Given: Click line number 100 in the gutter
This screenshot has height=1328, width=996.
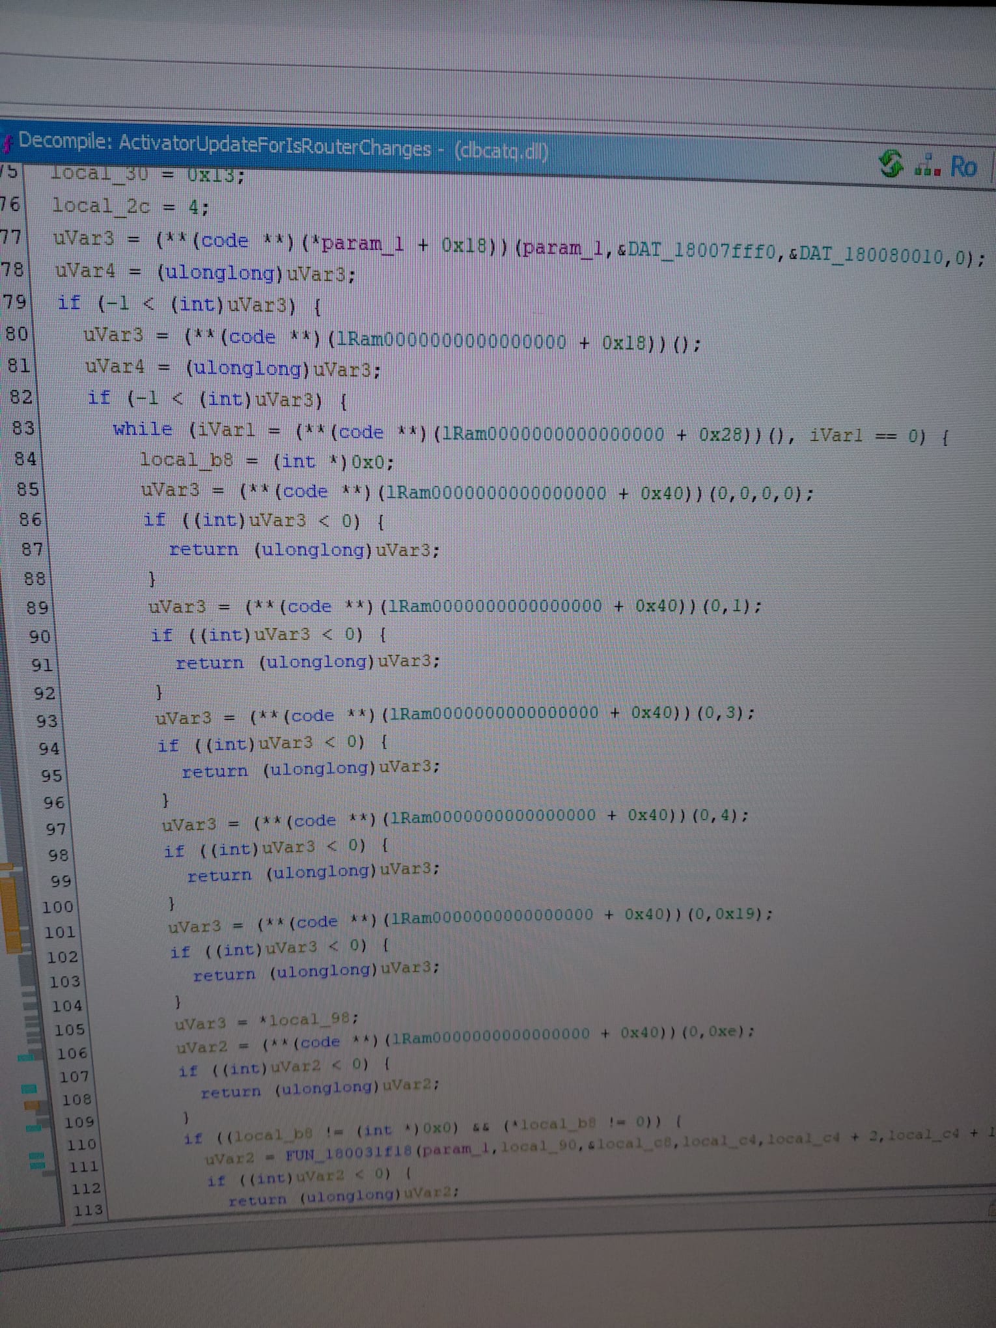Looking at the screenshot, I should 58,907.
